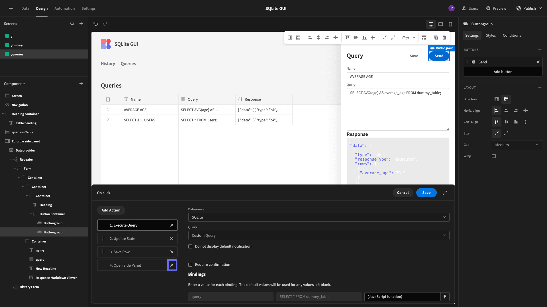Viewport: 547px width, 307px height.
Task: Duplicate component using toolbar icon
Action: click(x=436, y=38)
